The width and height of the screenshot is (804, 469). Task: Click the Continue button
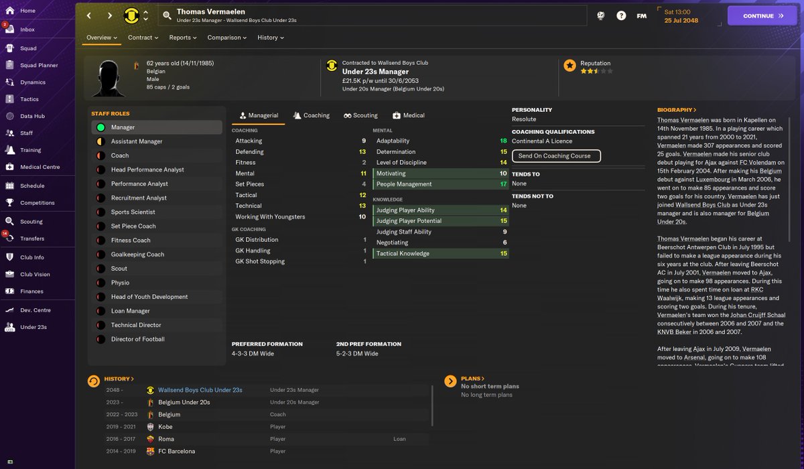(x=762, y=15)
